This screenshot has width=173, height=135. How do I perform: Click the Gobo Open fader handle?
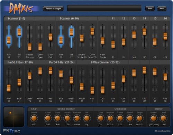click(40, 47)
